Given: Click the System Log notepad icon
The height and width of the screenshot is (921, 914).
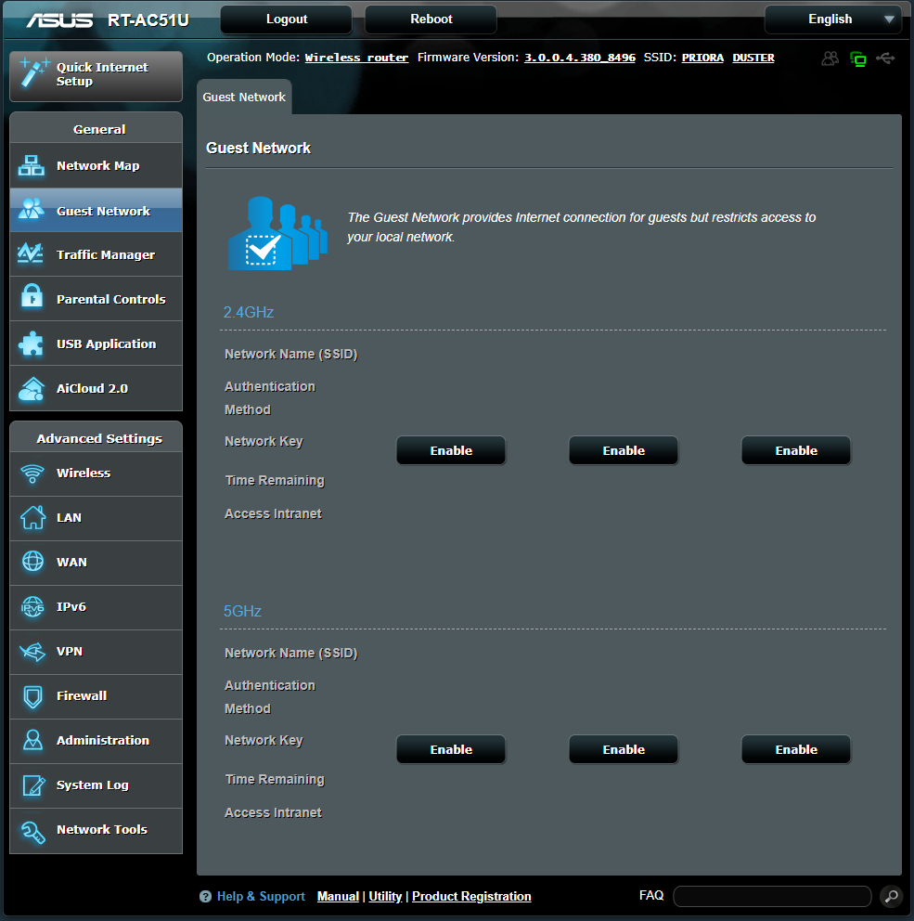Looking at the screenshot, I should 33,785.
